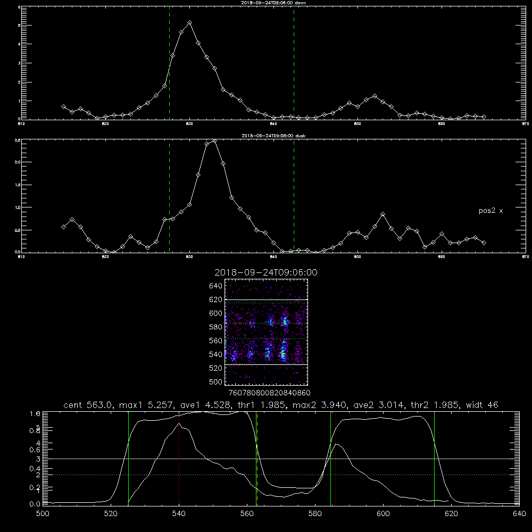Screen dimensions: 532x532
Task: Click the "600" x-axis label of bottom plot
Action: (x=384, y=514)
